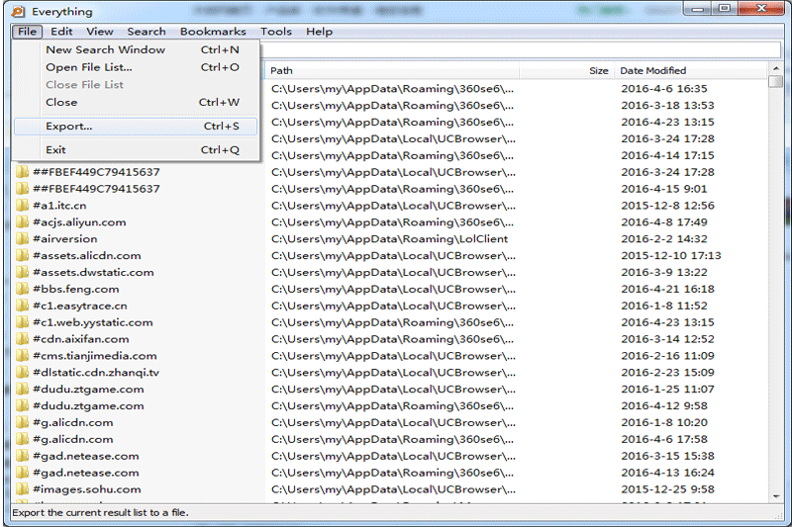Select the folder icon beside #images.sohu.com
This screenshot has height=527, width=792.
click(x=22, y=489)
